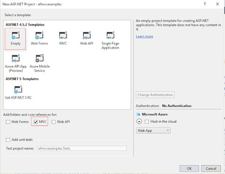Select the Empty project template icon

16,36
